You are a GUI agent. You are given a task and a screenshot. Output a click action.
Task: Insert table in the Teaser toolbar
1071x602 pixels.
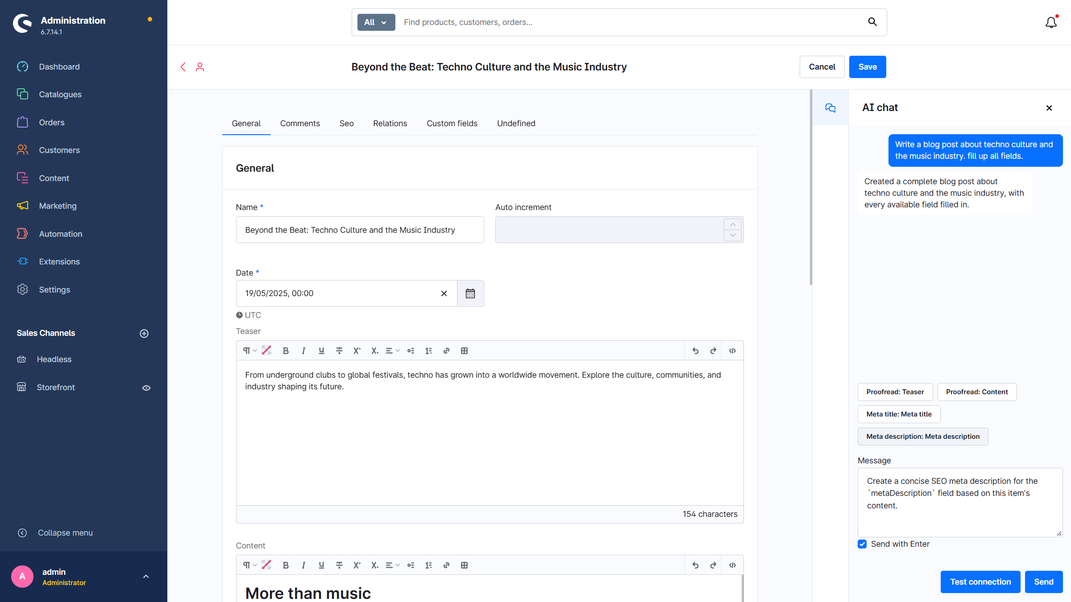pyautogui.click(x=464, y=351)
